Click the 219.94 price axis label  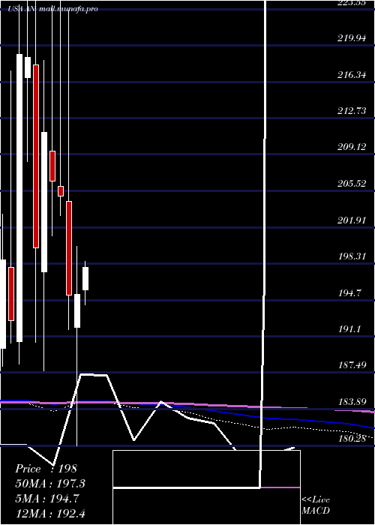pyautogui.click(x=351, y=37)
